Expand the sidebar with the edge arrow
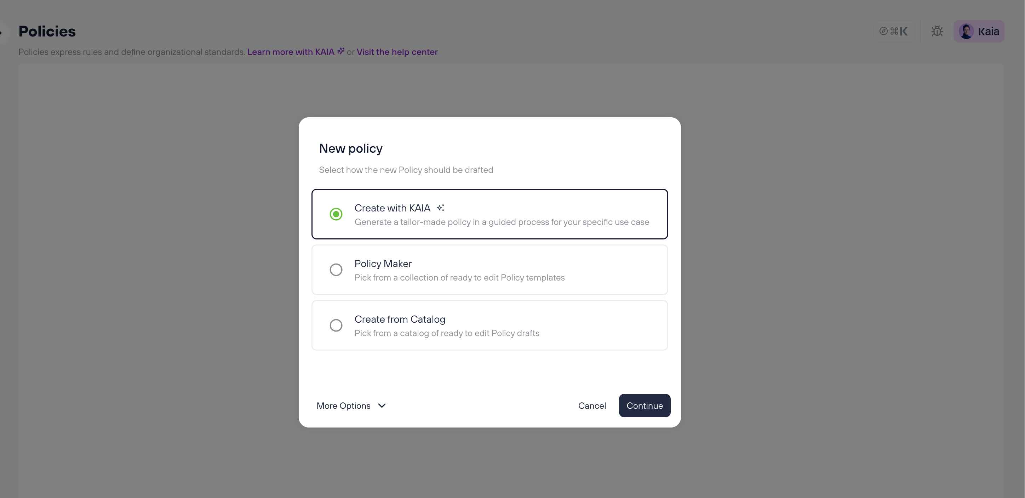The height and width of the screenshot is (498, 1025). 2,32
